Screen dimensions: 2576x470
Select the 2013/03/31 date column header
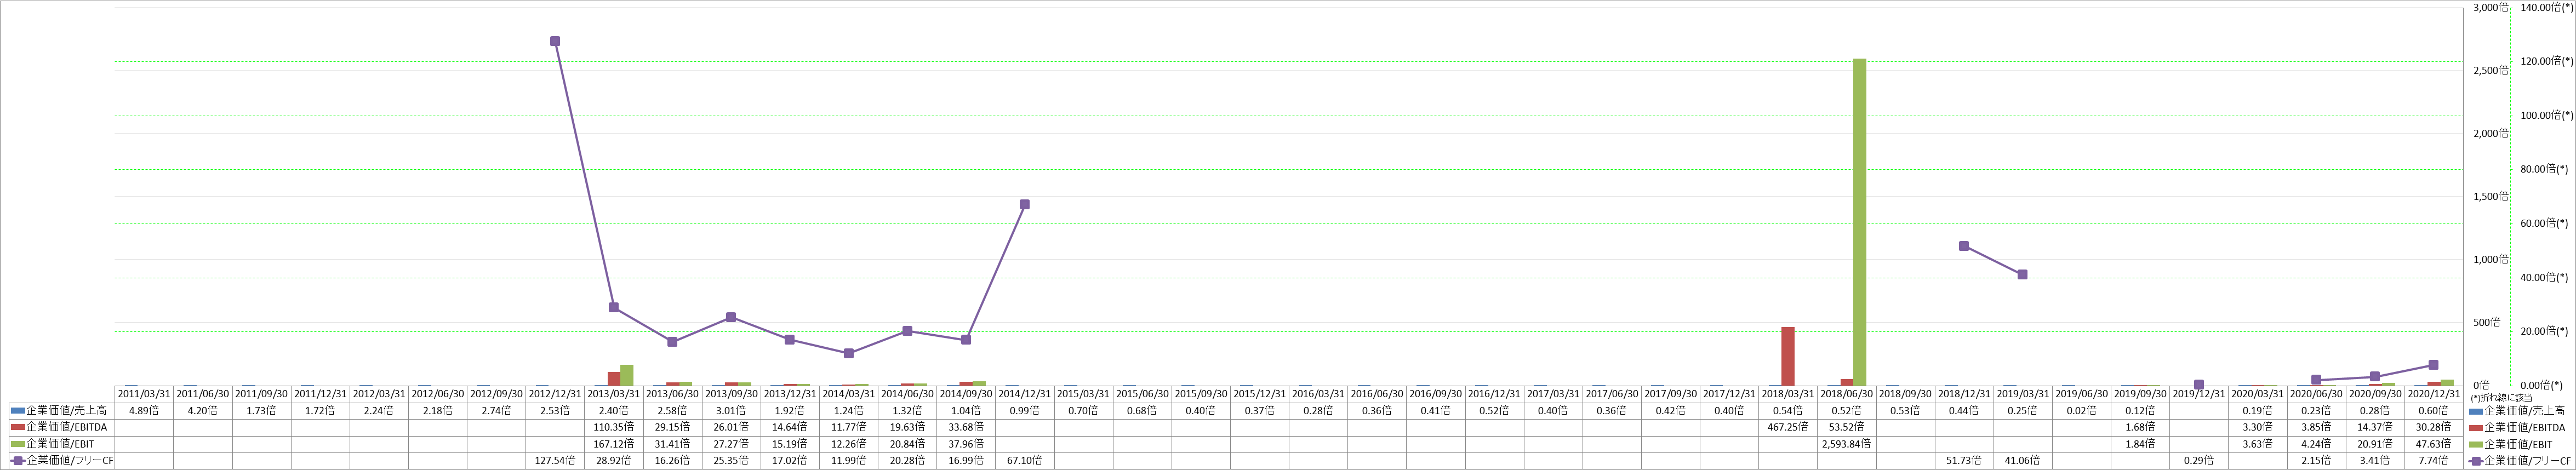tap(614, 394)
